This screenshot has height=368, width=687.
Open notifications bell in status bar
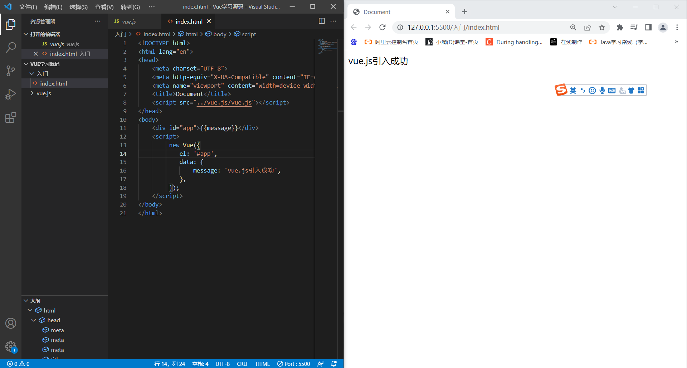pos(334,364)
